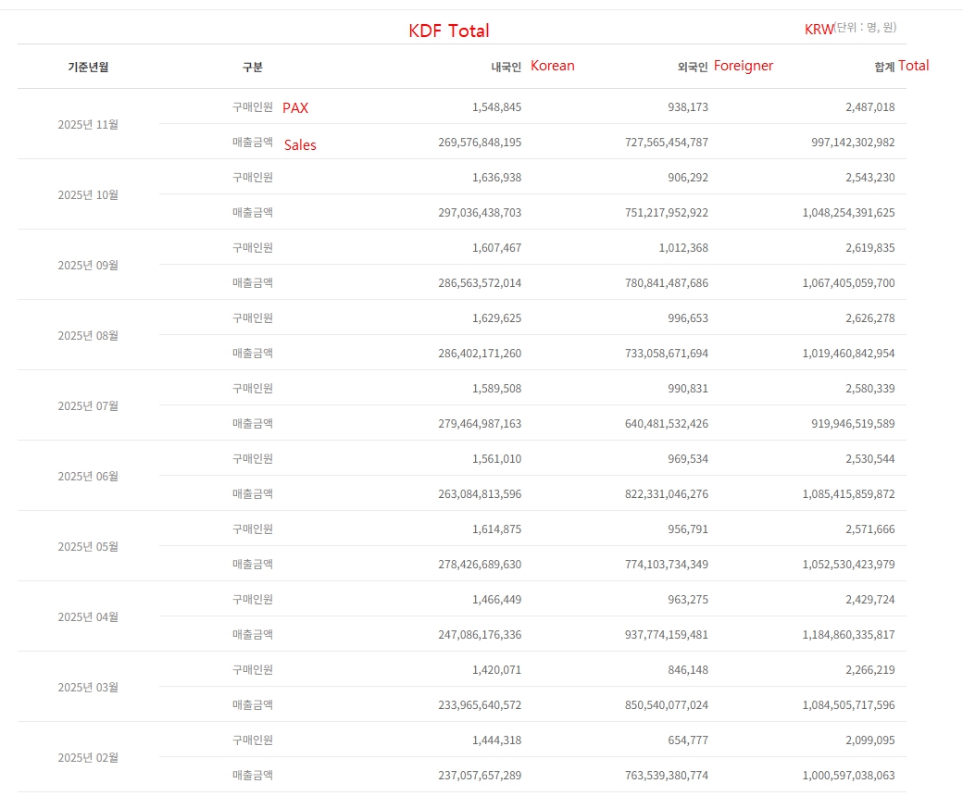Click the red PAX annotation label
963x796 pixels.
click(x=295, y=108)
